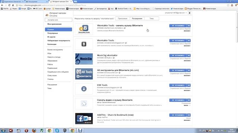Install the EVK Tools extension
The width and height of the screenshot is (238, 133).
(x=178, y=85)
